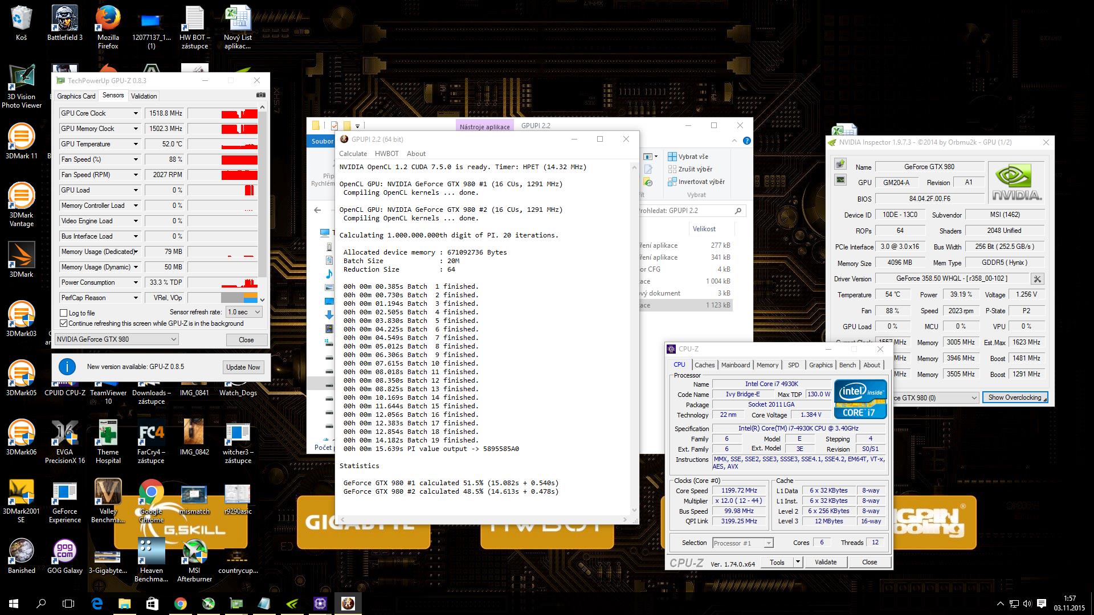Image resolution: width=1094 pixels, height=615 pixels.
Task: Switch to GPU-Z Validation tab
Action: tap(144, 96)
